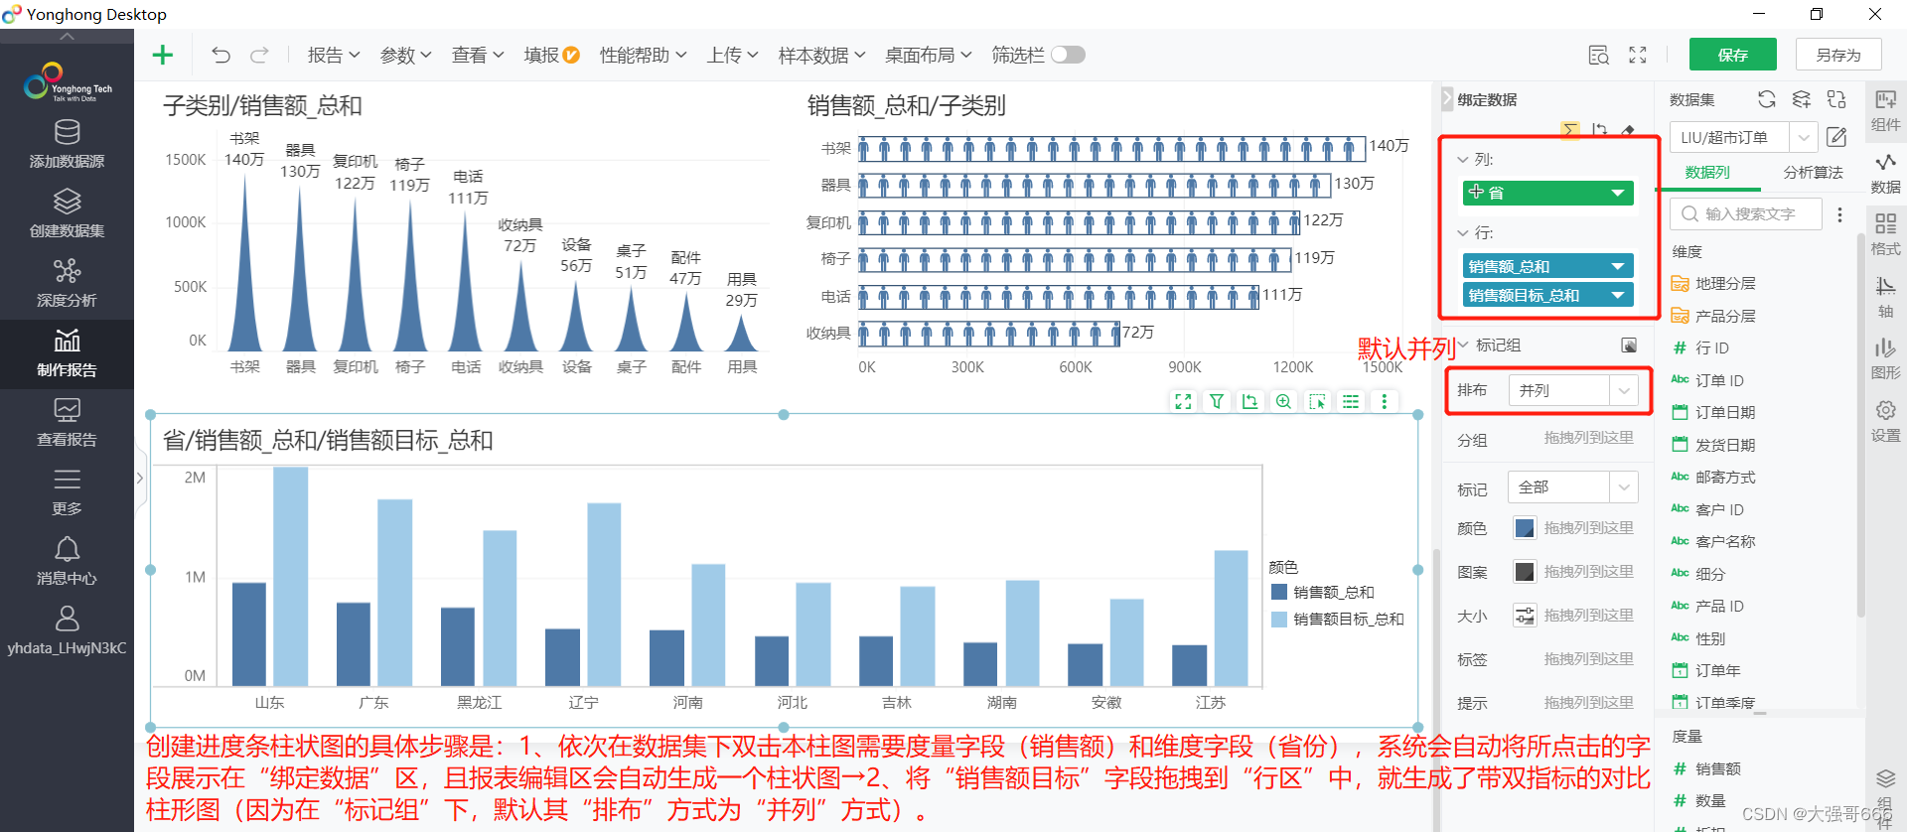Collapse the 绑定数据 panel
The image size is (1907, 832).
(x=1447, y=99)
